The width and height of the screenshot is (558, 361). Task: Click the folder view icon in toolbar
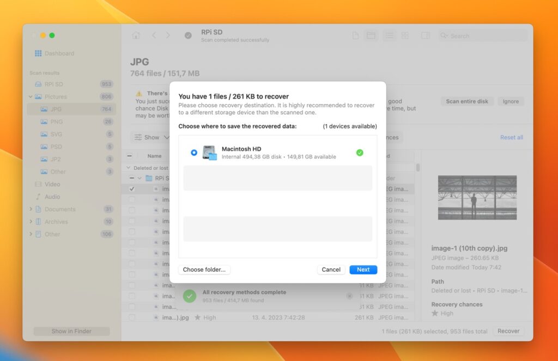point(371,35)
